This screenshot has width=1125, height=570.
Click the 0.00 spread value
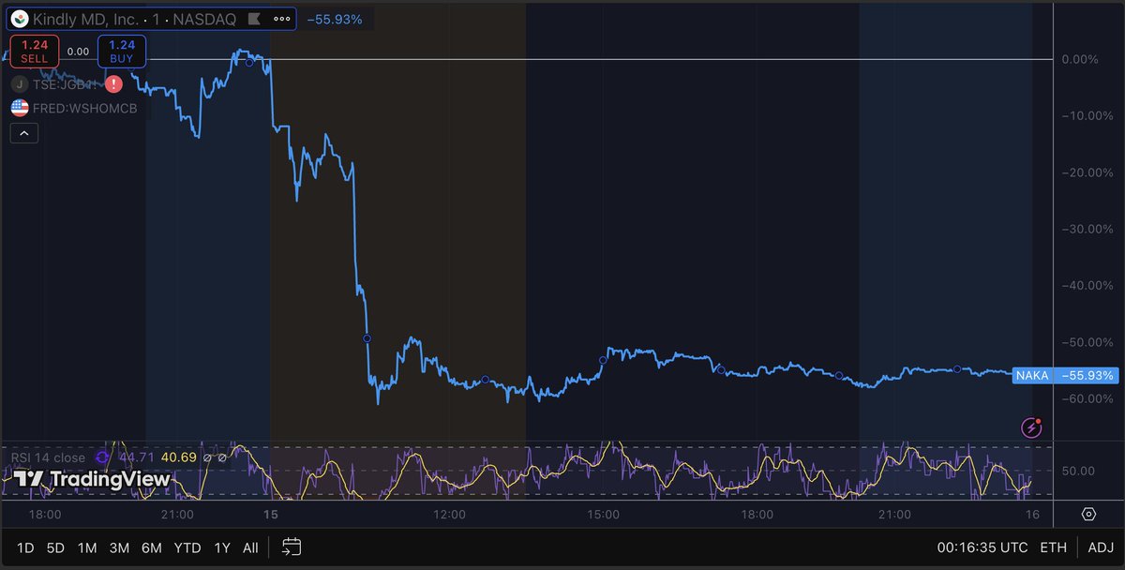[x=78, y=52]
